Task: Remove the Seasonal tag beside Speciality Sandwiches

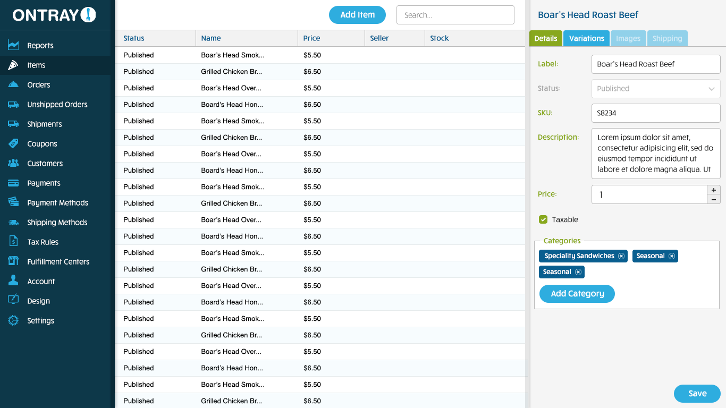Action: tap(672, 256)
